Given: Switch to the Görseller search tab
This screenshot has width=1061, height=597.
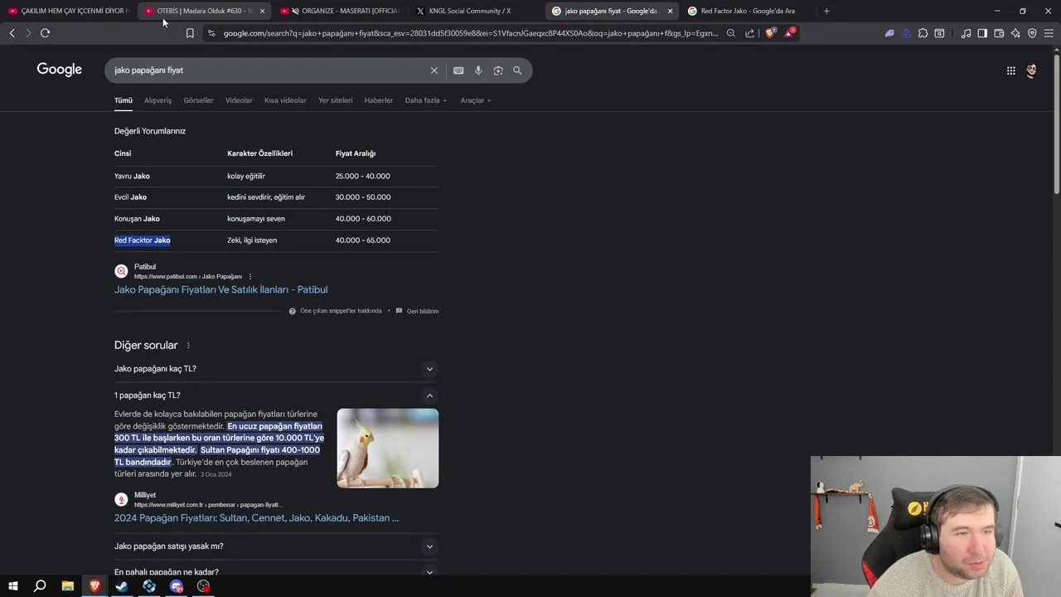Looking at the screenshot, I should coord(198,100).
